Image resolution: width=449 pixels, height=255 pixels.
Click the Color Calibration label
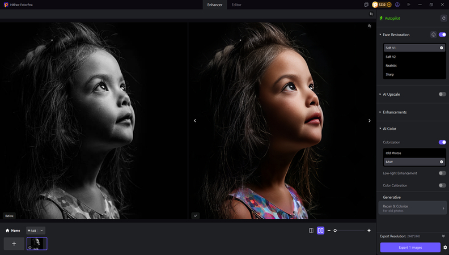click(x=395, y=185)
